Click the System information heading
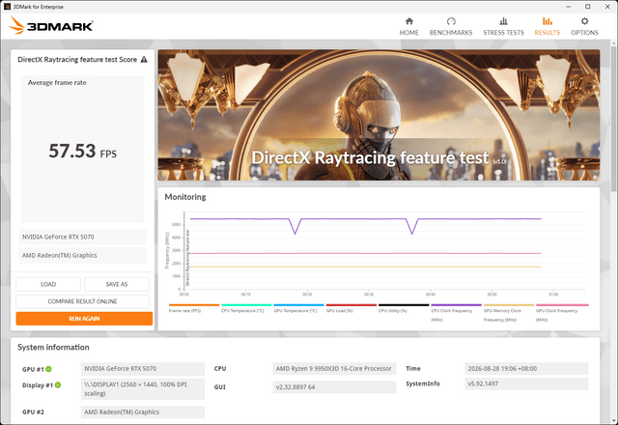Viewport: 618px width, 425px height. 53,348
